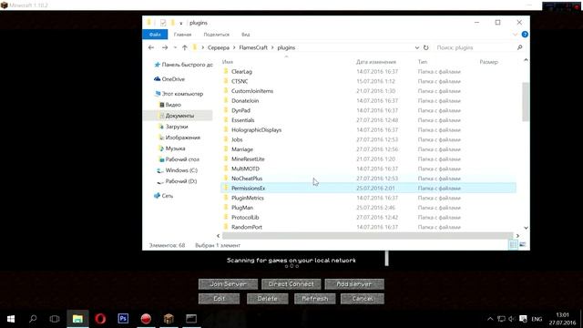Open the Поделиться ribbon tab
The height and width of the screenshot is (328, 583).
217,35
